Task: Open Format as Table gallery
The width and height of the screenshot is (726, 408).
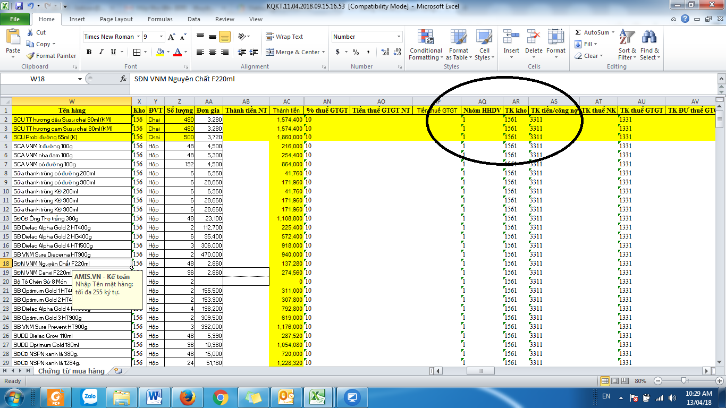Action: [459, 45]
